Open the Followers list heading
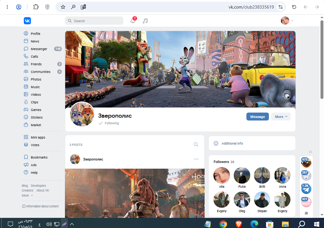Viewport: 324px width, 228px height. coord(224,162)
